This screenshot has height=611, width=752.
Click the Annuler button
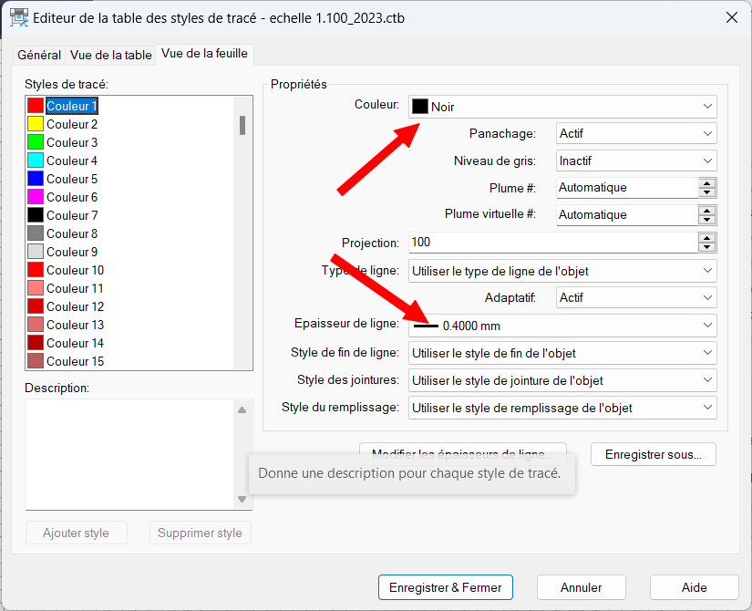click(x=581, y=587)
